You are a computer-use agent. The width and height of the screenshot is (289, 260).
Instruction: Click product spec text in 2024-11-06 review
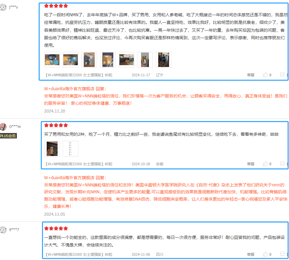pyautogui.click(x=79, y=255)
